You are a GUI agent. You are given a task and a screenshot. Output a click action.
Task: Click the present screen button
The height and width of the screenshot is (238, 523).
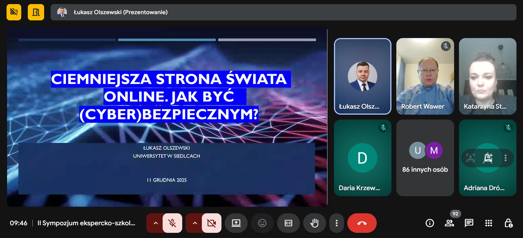coord(236,223)
